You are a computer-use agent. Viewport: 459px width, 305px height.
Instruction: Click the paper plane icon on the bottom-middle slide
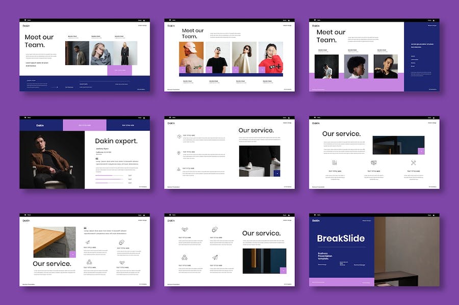(x=215, y=257)
